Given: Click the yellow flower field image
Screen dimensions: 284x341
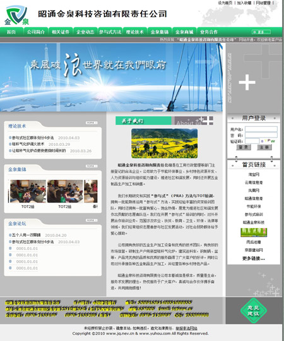Looking at the screenshot, I should point(165,143).
